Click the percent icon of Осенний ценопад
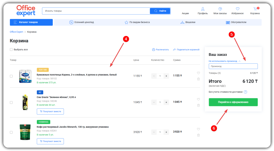 pos(71,22)
